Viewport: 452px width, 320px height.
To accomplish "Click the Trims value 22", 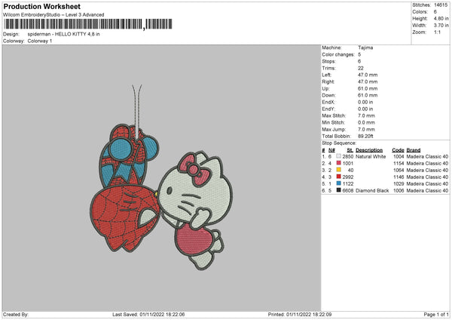I will tap(361, 68).
